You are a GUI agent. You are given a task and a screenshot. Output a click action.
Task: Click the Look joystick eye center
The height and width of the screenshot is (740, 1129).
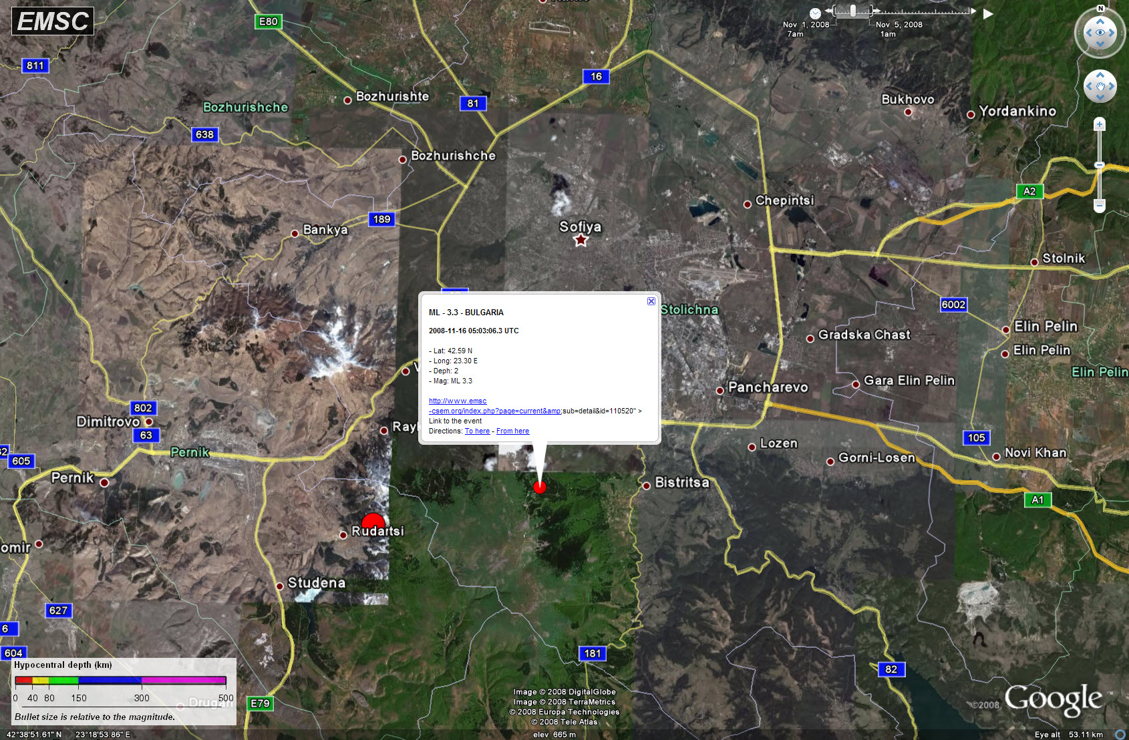tap(1100, 33)
